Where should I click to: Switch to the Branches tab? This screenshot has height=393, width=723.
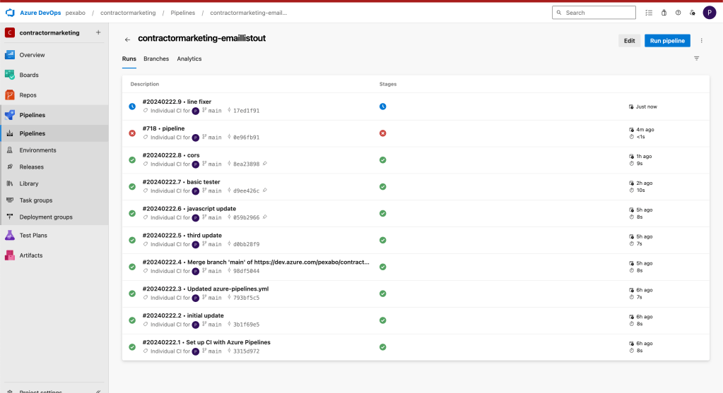pos(156,59)
